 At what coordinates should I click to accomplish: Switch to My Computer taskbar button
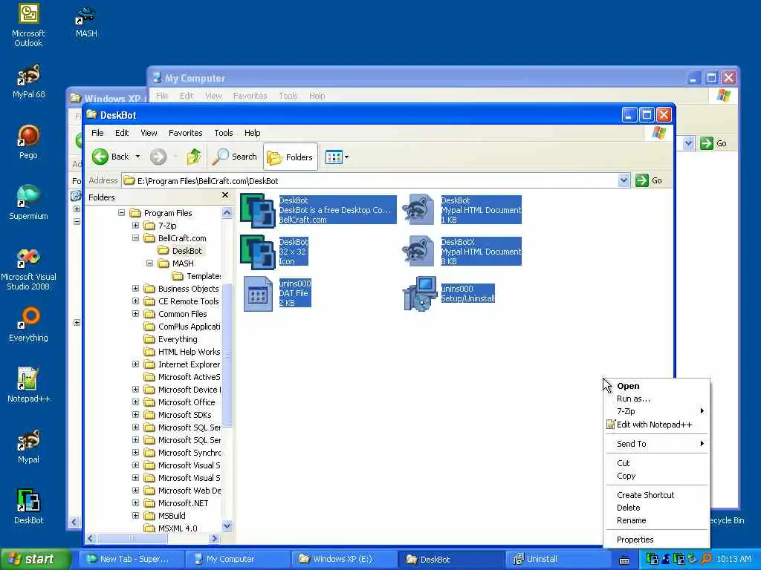tap(237, 559)
